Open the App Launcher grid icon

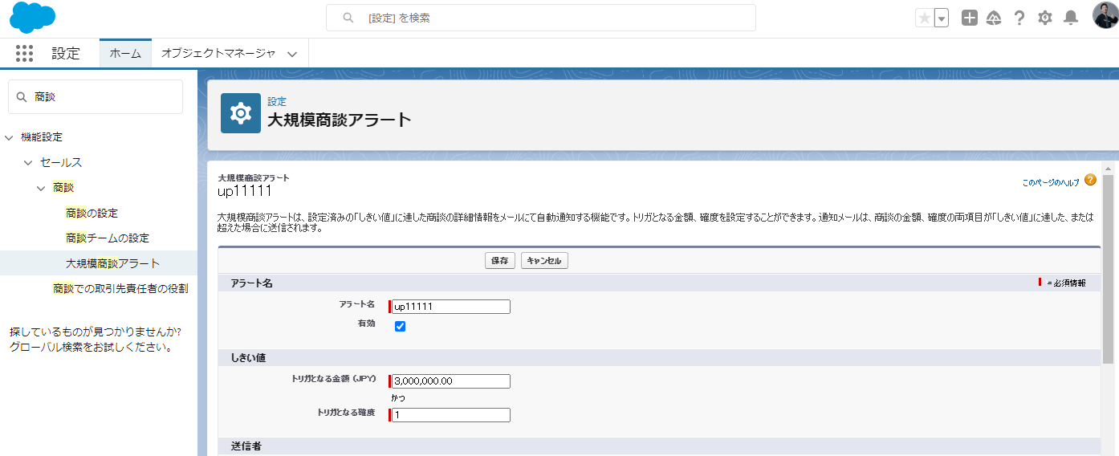24,54
